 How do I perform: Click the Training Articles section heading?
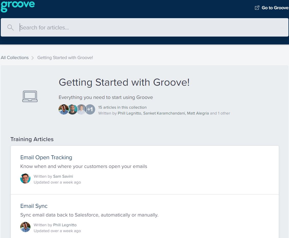(x=32, y=139)
